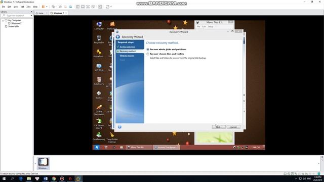Go back using the Recovery Wizard arrow
The width and height of the screenshot is (324, 182).
[x=118, y=37]
